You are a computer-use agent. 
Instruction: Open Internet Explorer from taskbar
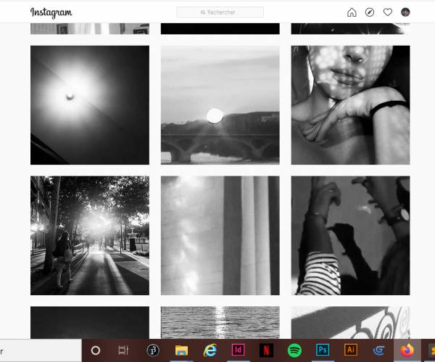pyautogui.click(x=210, y=350)
